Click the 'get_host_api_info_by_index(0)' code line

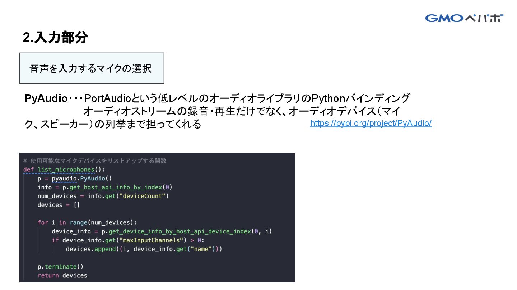click(105, 187)
